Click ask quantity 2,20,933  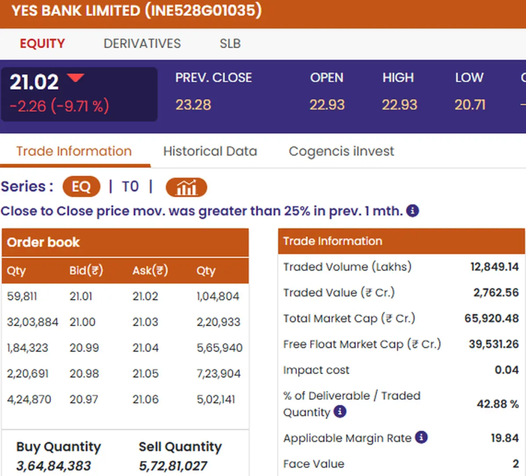[x=218, y=322]
